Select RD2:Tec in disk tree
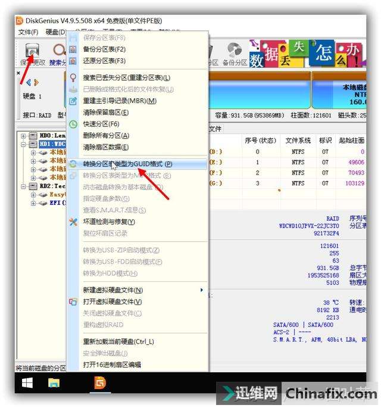This screenshot has width=381, height=408. point(52,186)
